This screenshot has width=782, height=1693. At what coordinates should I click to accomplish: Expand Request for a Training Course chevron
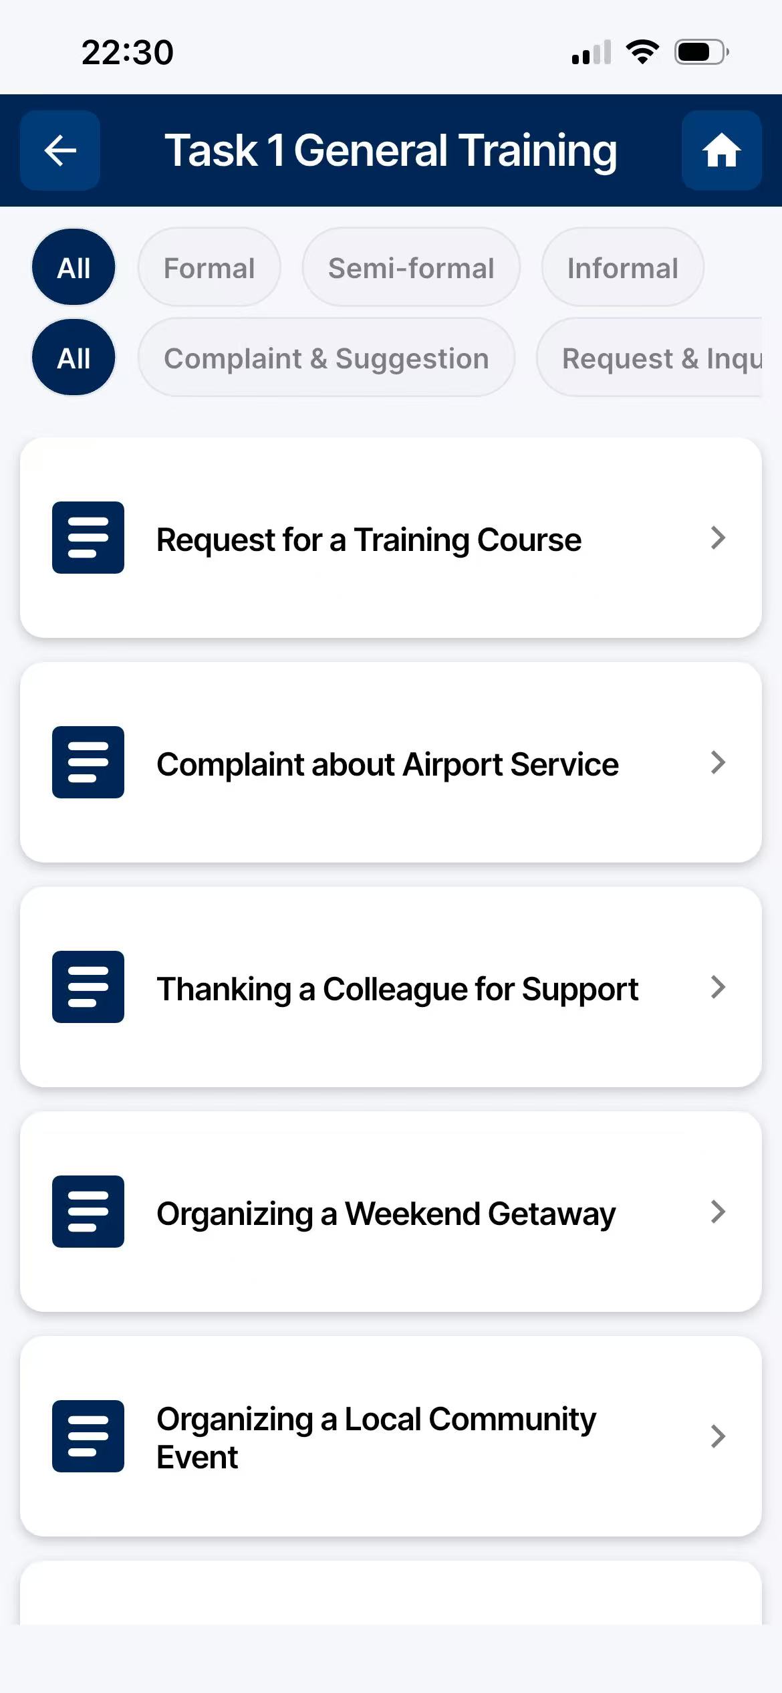coord(718,538)
